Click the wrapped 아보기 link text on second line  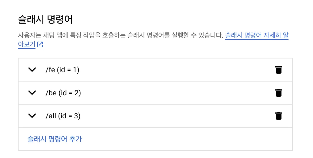click(26, 44)
